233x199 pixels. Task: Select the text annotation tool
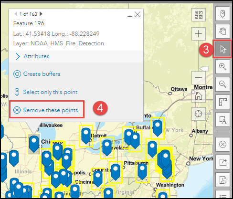point(222,120)
